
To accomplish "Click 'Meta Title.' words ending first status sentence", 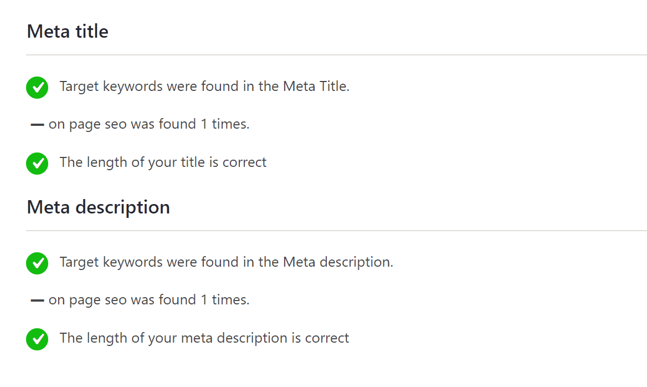I will [x=316, y=86].
